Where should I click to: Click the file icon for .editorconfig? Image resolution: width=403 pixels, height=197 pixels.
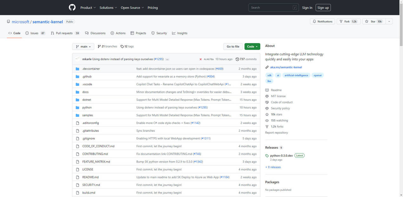[77, 123]
